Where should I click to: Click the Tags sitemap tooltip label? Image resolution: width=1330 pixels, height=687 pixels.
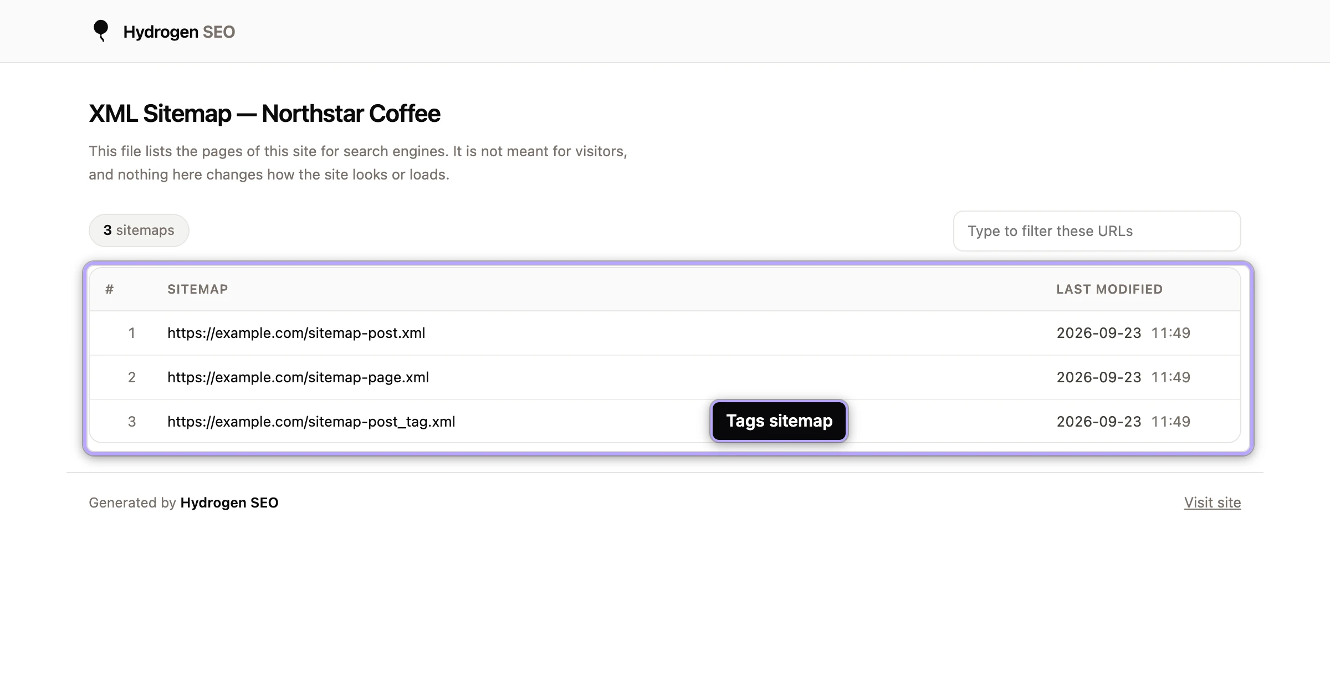coord(779,421)
